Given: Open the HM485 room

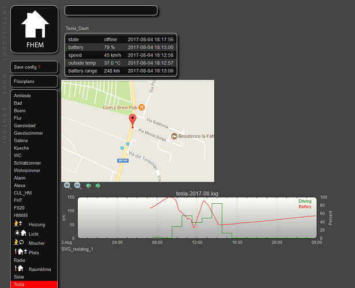Looking at the screenshot, I should (x=21, y=215).
